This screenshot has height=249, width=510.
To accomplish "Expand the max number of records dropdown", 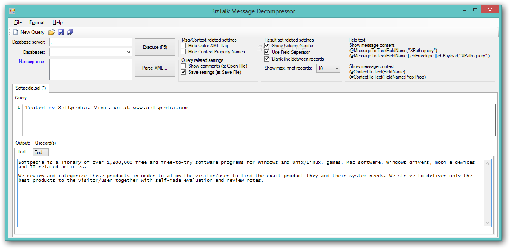I will 337,68.
